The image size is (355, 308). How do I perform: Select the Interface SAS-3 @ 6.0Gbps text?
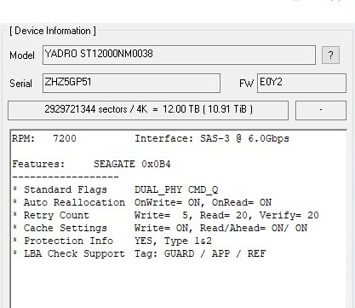(212, 138)
